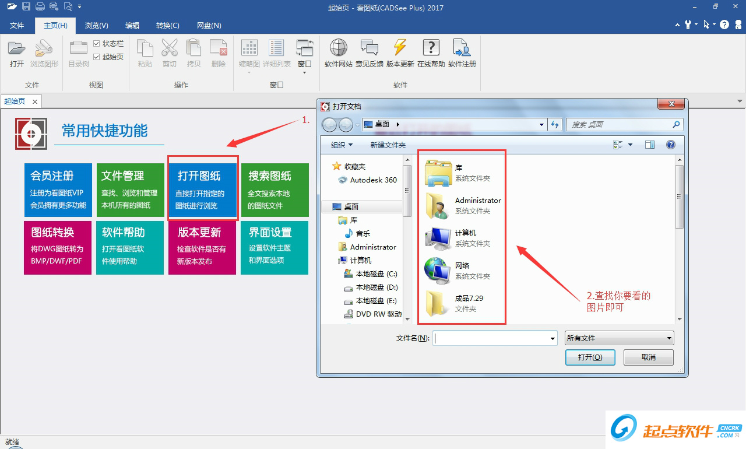
Task: Switch to the 网盘(N) ribbon tab
Action: (209, 26)
